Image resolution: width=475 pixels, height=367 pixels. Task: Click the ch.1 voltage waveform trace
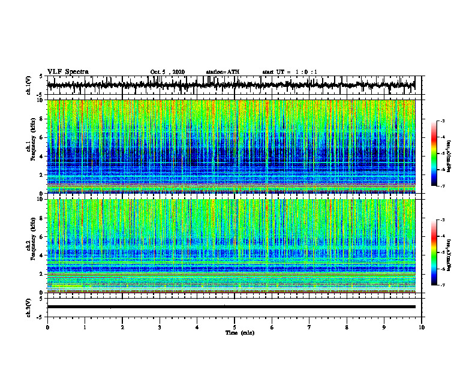tap(231, 85)
